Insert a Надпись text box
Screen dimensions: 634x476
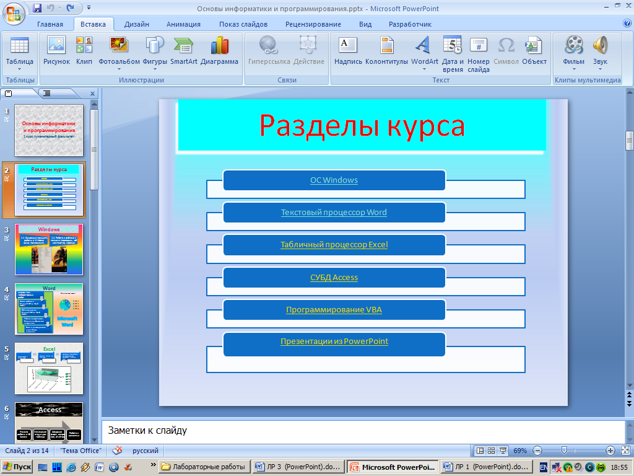point(348,51)
